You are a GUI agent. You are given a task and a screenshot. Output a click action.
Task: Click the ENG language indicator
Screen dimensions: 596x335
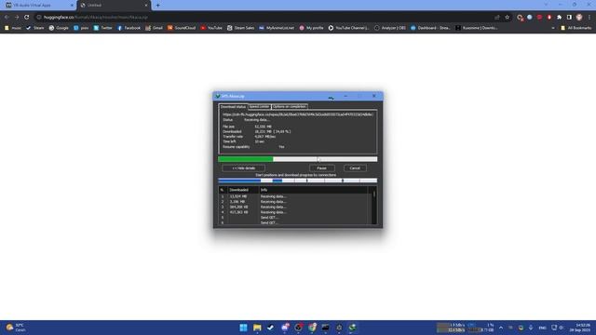pos(542,328)
